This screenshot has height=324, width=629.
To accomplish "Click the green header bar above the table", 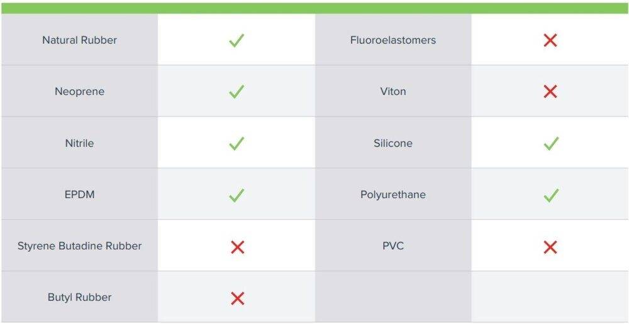I will 314,8.
